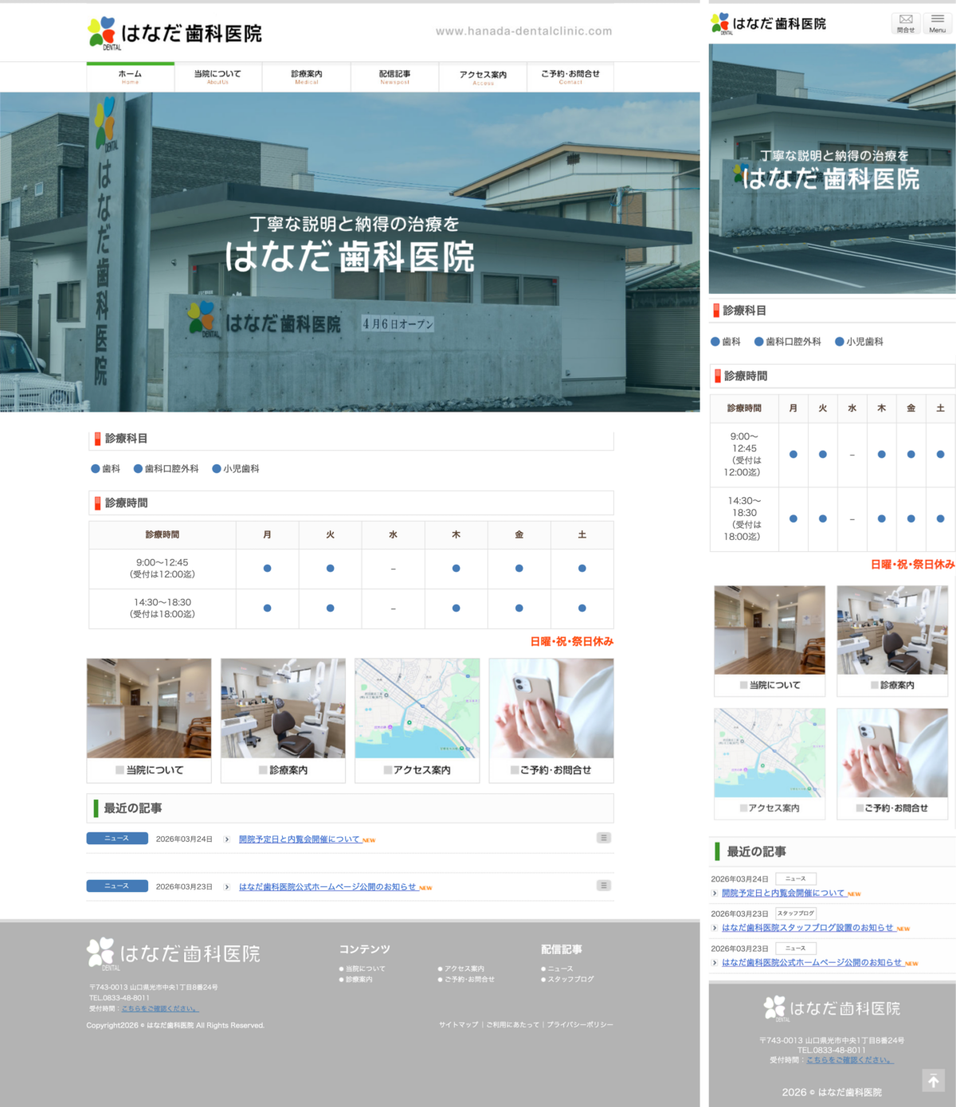Select the ホーム navigation tab

130,76
